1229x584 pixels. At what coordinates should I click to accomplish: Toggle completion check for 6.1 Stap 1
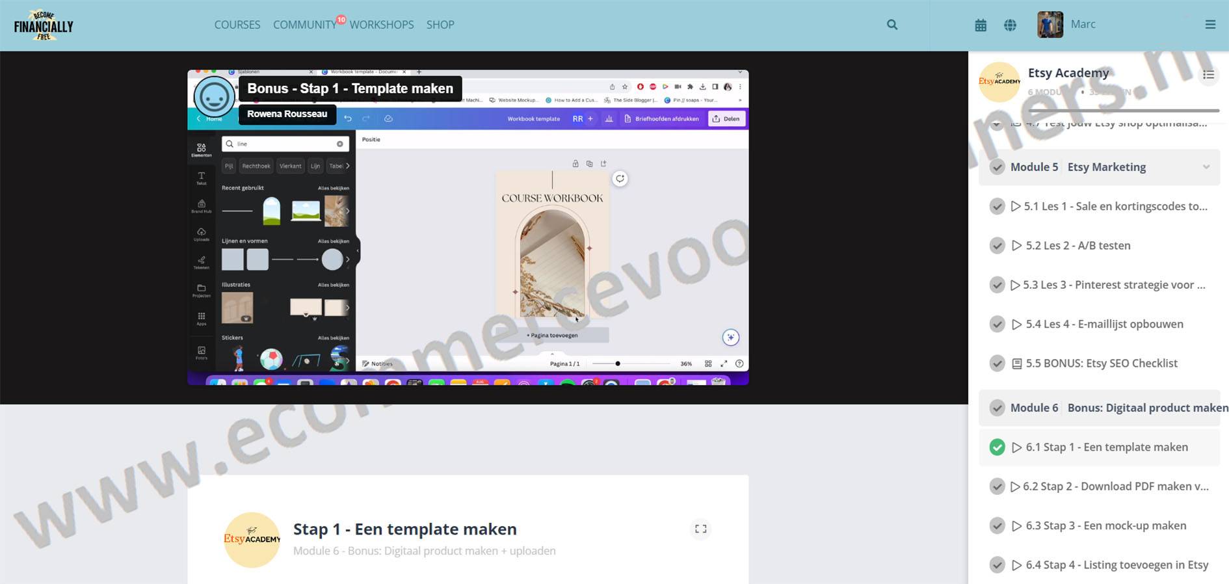[997, 447]
